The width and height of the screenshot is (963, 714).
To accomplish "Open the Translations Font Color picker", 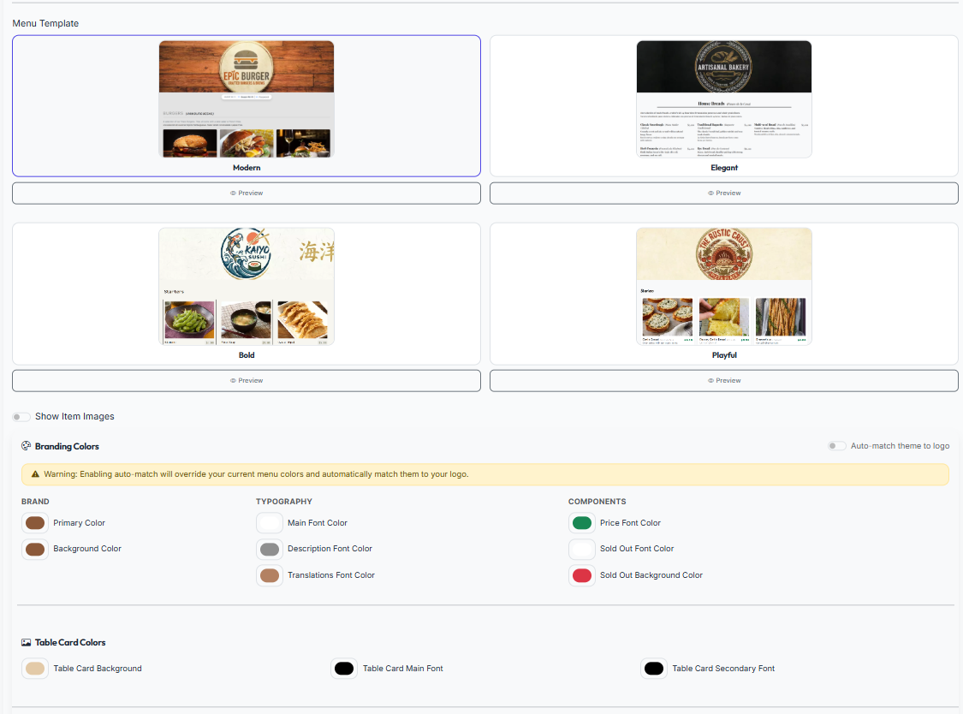I will pos(270,574).
